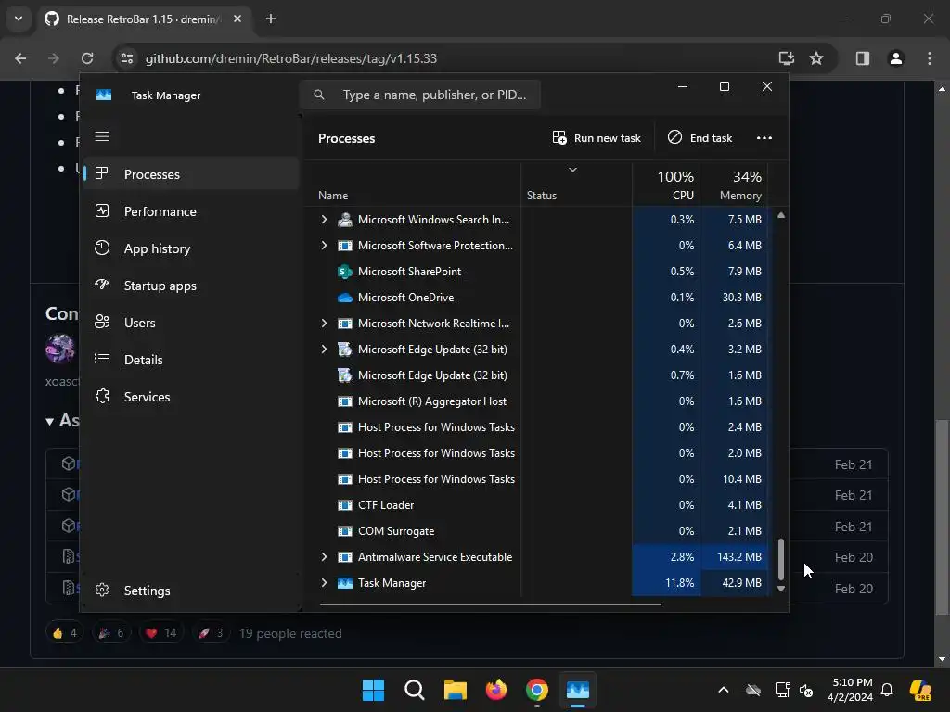Click the Processes icon in sidebar

pyautogui.click(x=102, y=173)
